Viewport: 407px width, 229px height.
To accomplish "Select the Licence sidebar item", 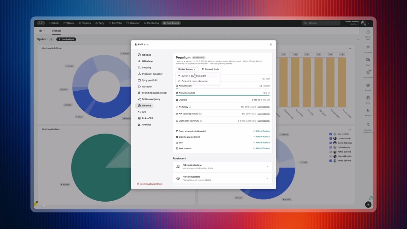I will [x=144, y=106].
